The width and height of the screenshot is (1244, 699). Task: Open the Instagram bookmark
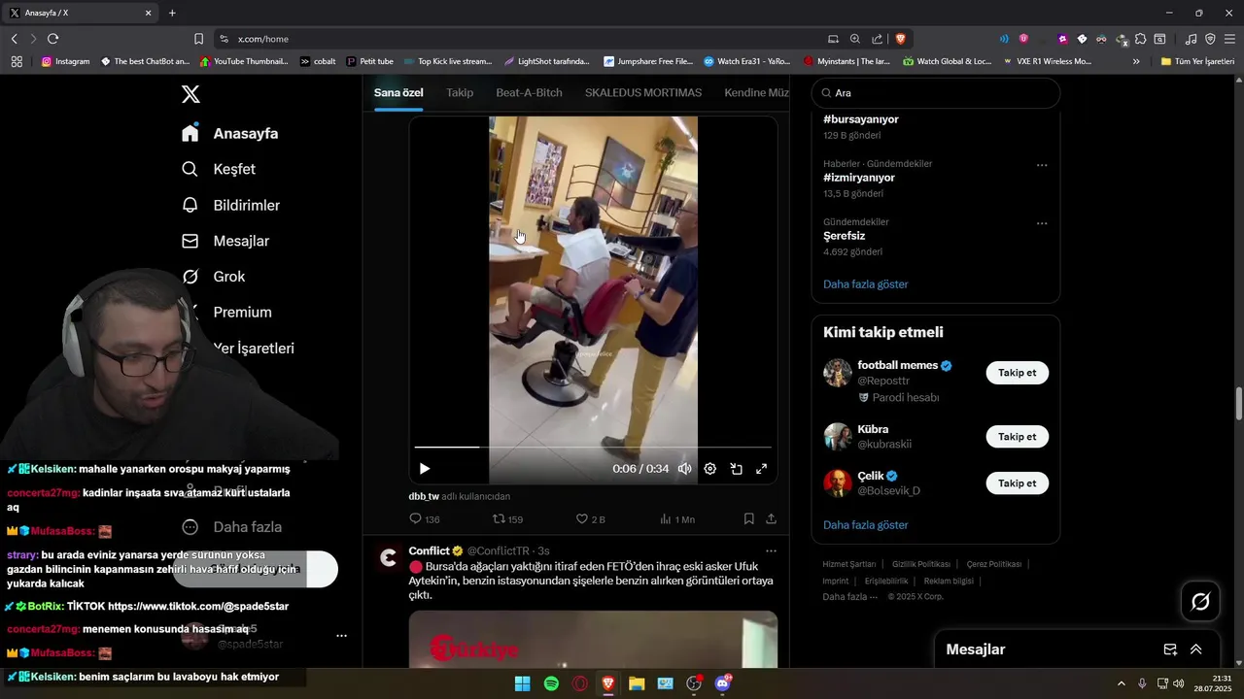pos(65,61)
